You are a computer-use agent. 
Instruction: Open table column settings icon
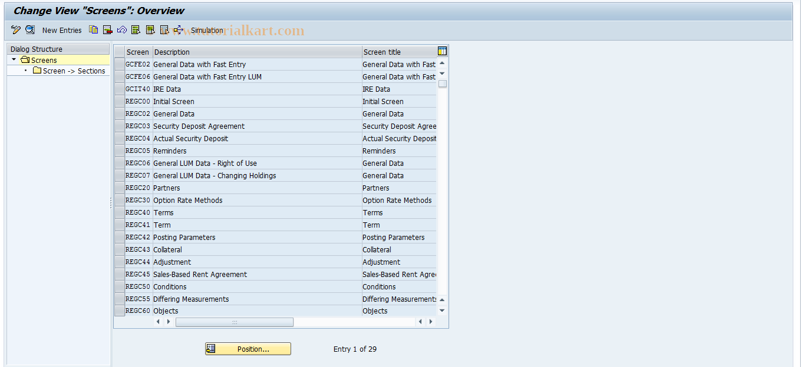click(x=443, y=52)
